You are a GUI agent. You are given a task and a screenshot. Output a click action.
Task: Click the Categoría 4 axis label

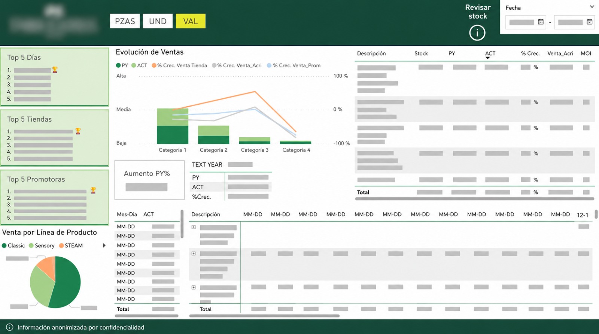click(296, 150)
